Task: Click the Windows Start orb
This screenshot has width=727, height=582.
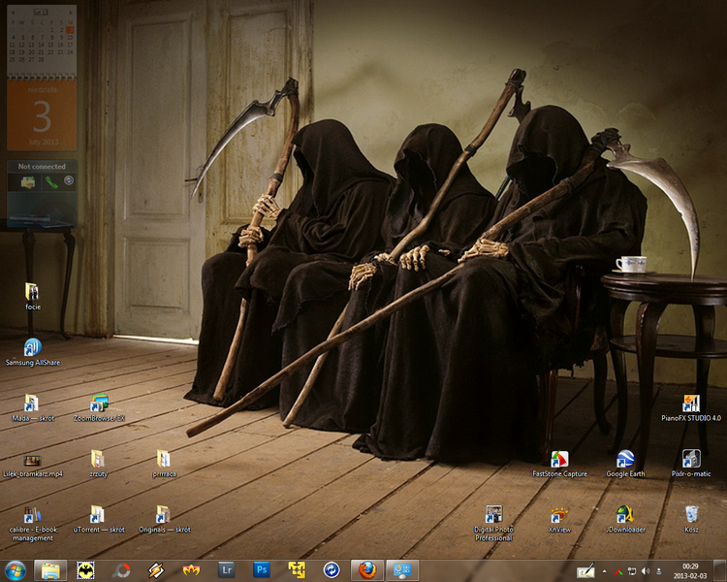Action: (x=16, y=570)
